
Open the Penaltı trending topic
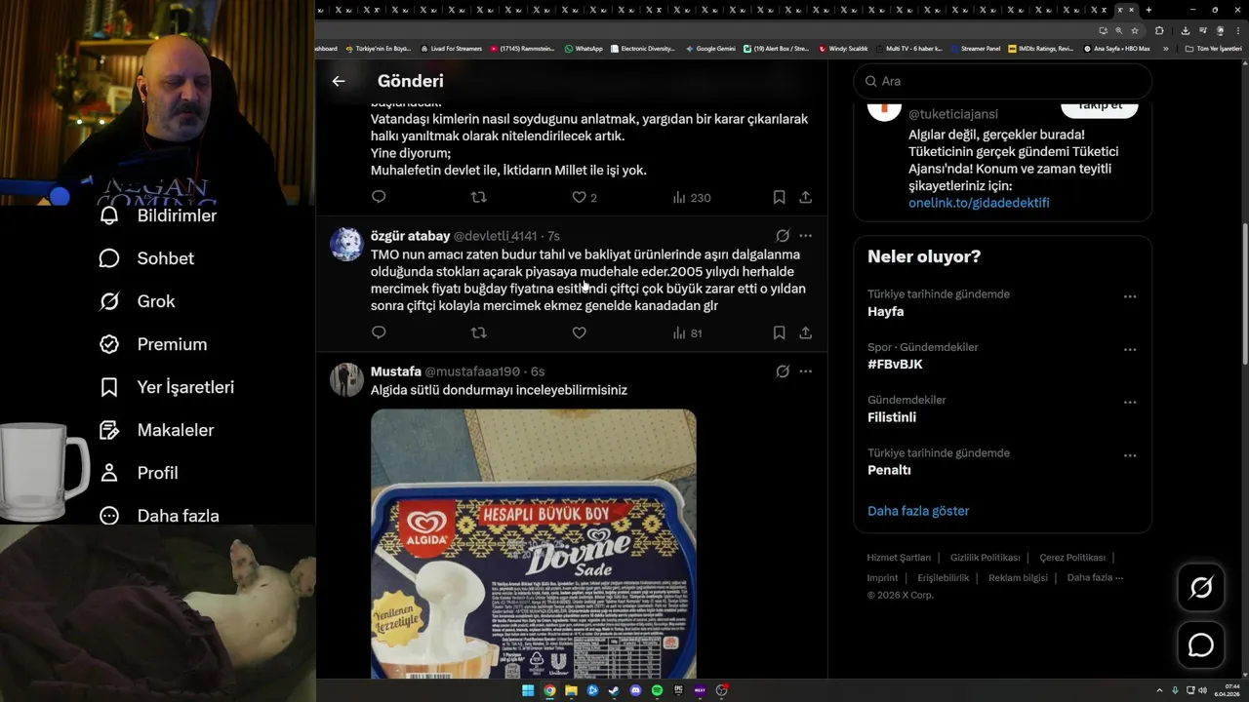click(x=889, y=470)
